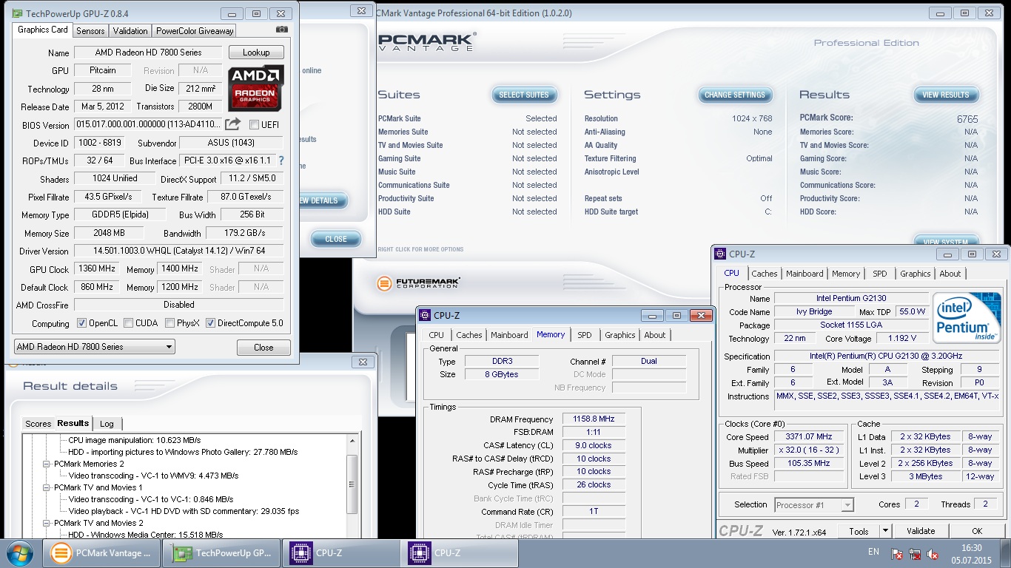
Task: Click the Bus Interface question mark icon
Action: click(281, 160)
